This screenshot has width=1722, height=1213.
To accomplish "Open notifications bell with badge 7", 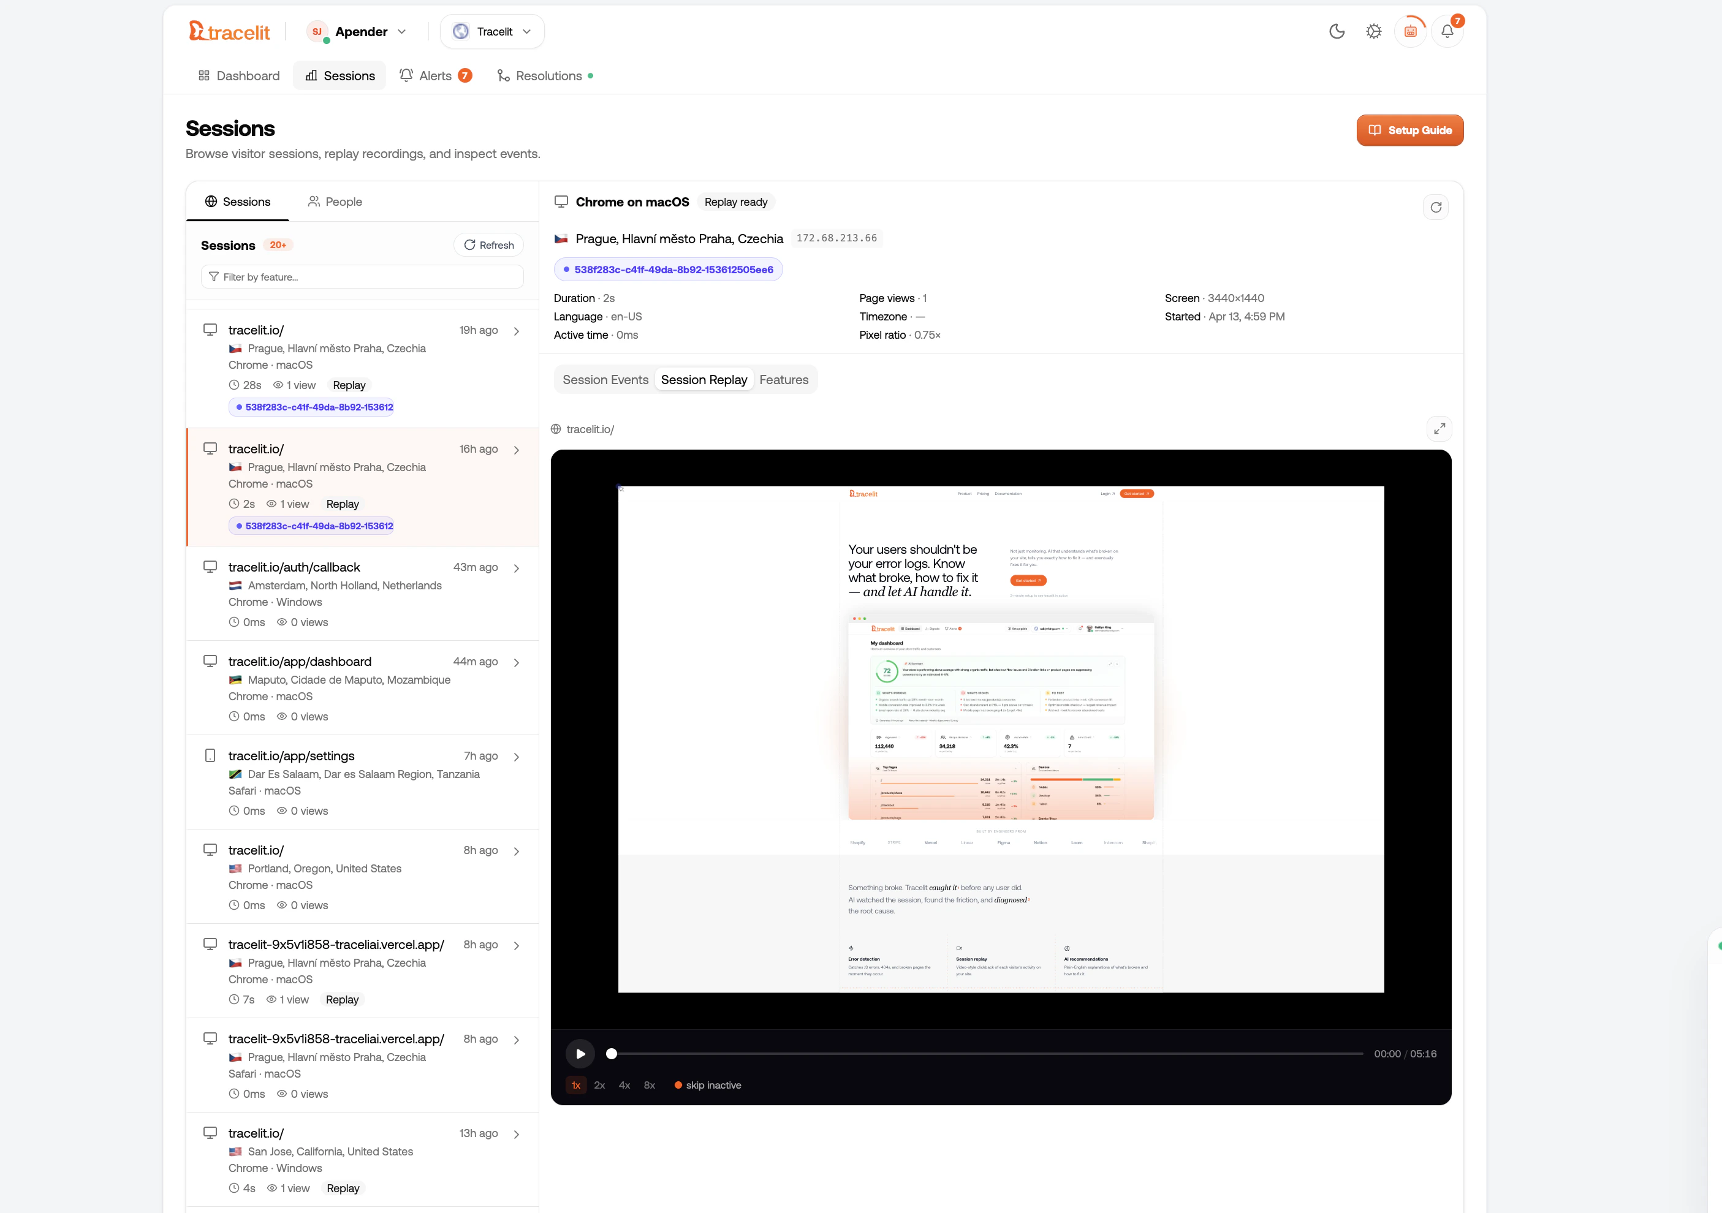I will [1447, 31].
